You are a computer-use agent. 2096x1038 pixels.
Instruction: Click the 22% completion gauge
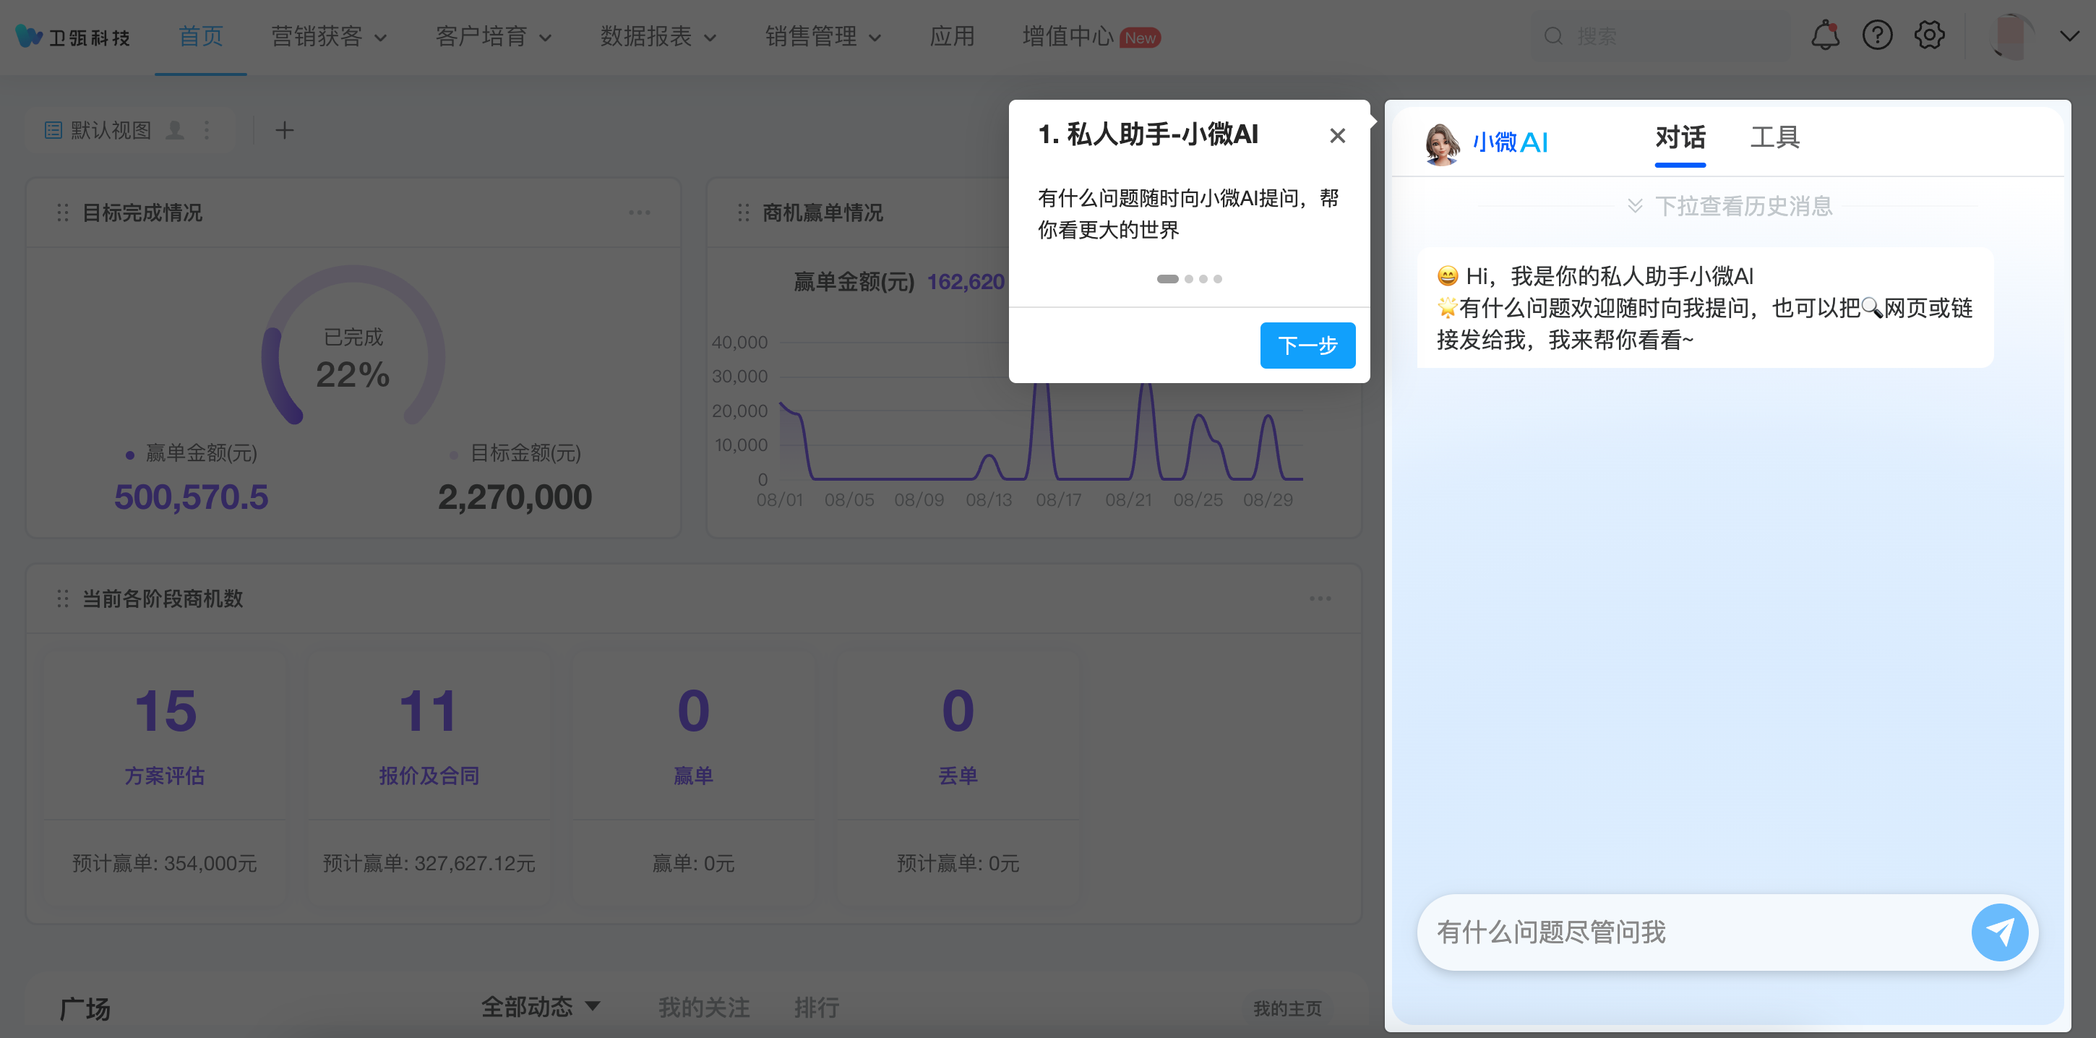click(x=353, y=346)
